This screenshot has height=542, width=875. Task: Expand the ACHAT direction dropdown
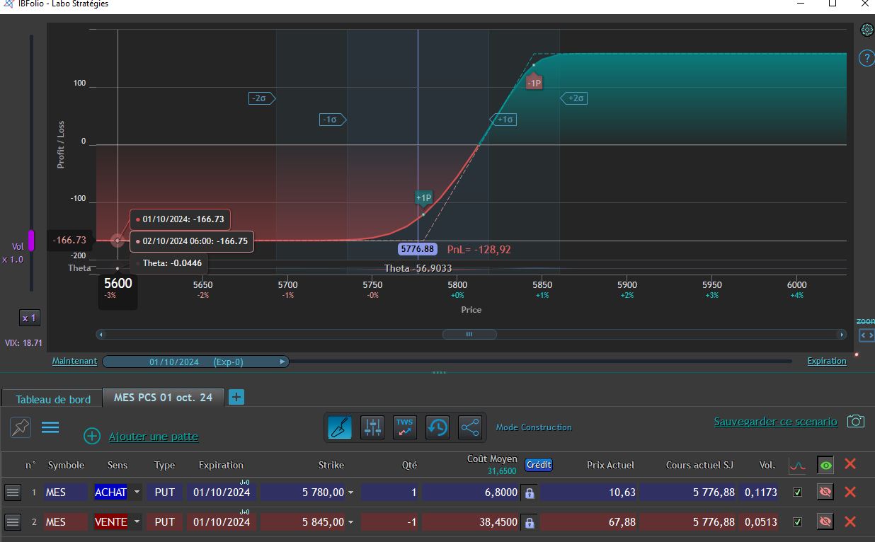pyautogui.click(x=137, y=492)
